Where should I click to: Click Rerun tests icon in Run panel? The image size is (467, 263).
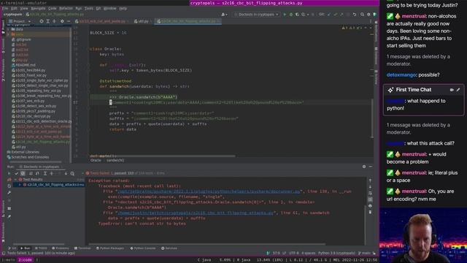coord(9,173)
